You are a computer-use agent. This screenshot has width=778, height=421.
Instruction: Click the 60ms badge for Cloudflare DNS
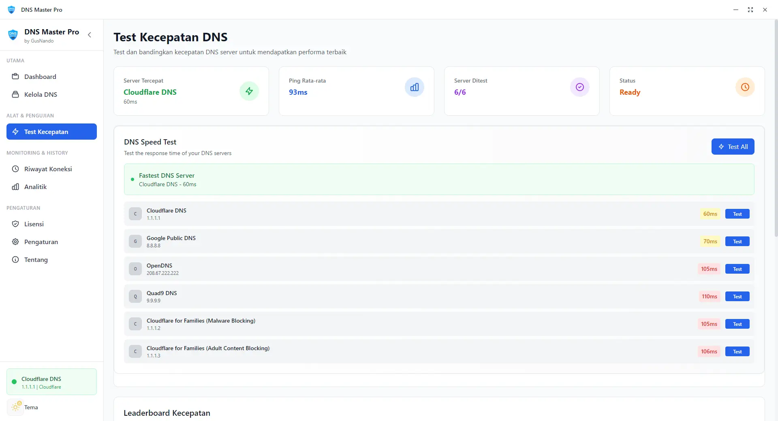point(710,214)
